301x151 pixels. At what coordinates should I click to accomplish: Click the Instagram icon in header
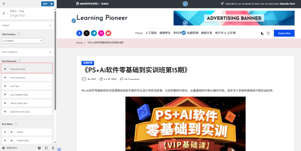click(x=101, y=33)
